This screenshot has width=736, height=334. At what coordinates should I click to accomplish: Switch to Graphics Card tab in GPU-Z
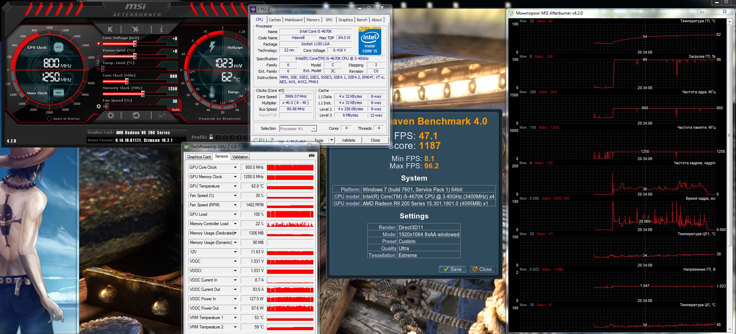(199, 157)
